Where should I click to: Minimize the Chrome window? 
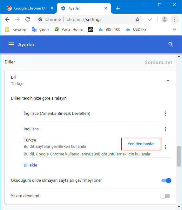pyautogui.click(x=145, y=5)
